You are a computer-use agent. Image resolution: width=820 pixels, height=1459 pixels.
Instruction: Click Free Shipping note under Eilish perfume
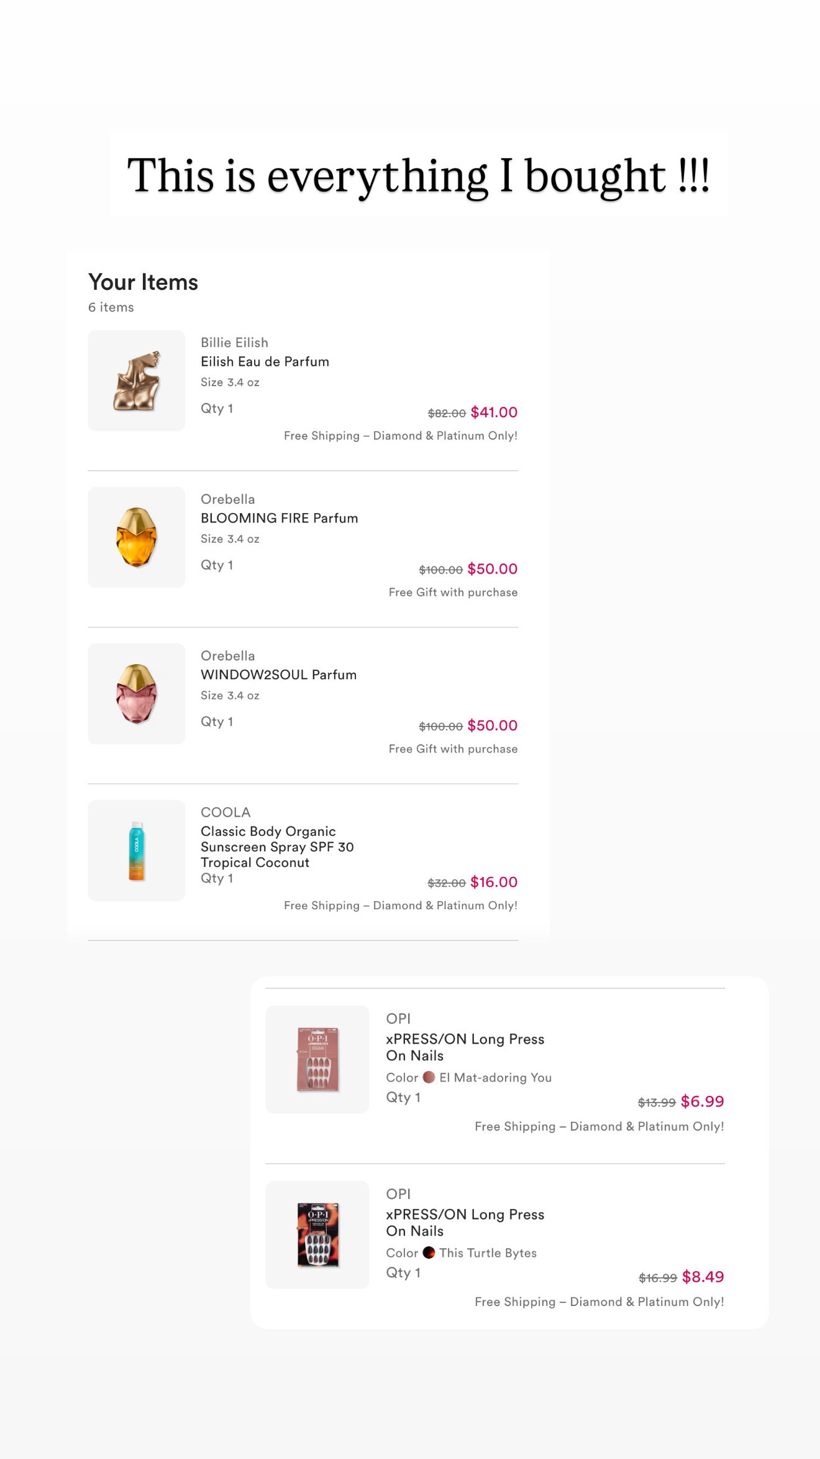point(400,436)
